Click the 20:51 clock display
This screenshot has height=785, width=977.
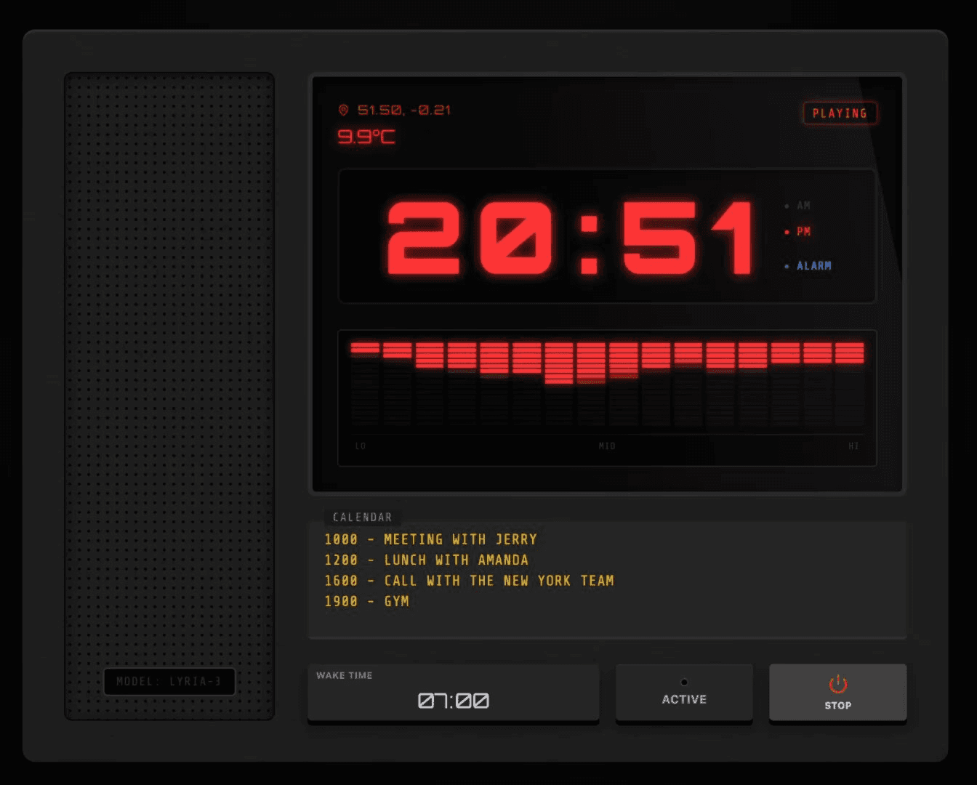[569, 238]
